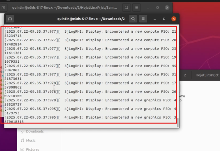Maximize the front terminal window

coord(164,19)
